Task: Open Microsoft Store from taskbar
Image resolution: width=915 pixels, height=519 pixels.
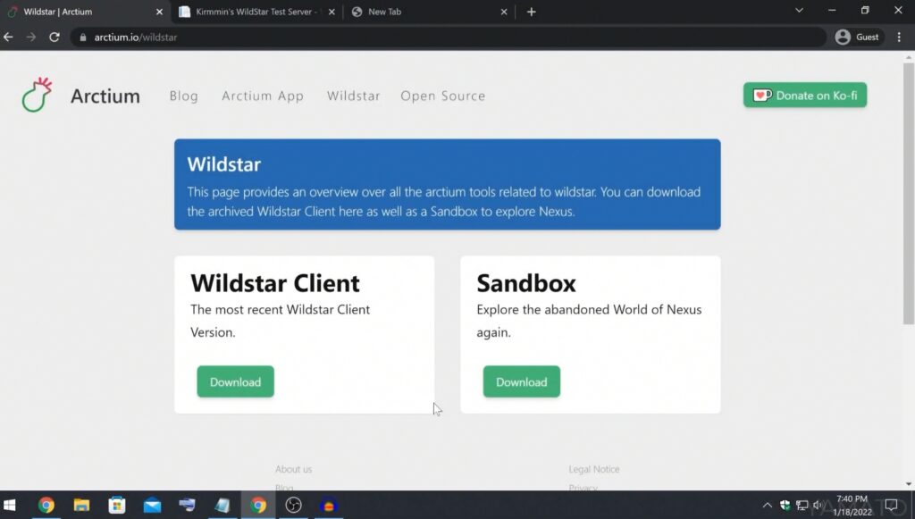Action: 117,505
